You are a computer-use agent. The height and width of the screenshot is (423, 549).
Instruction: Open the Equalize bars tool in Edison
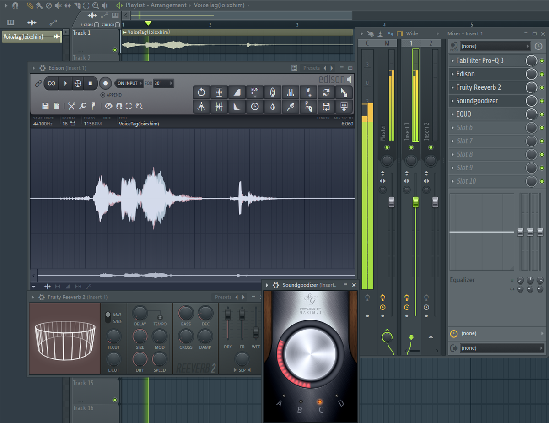tap(291, 92)
